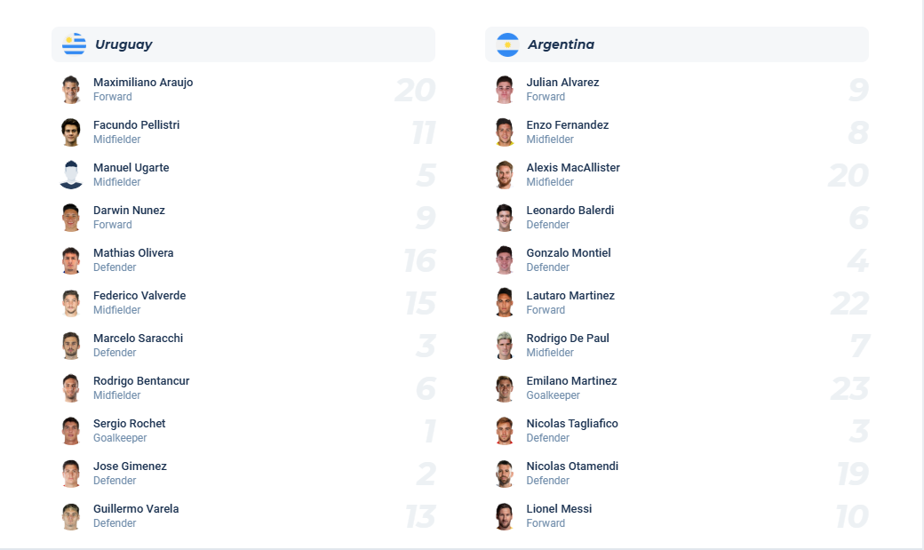Select Lionel Messi's player photo
The height and width of the screenshot is (550, 924).
pyautogui.click(x=504, y=516)
